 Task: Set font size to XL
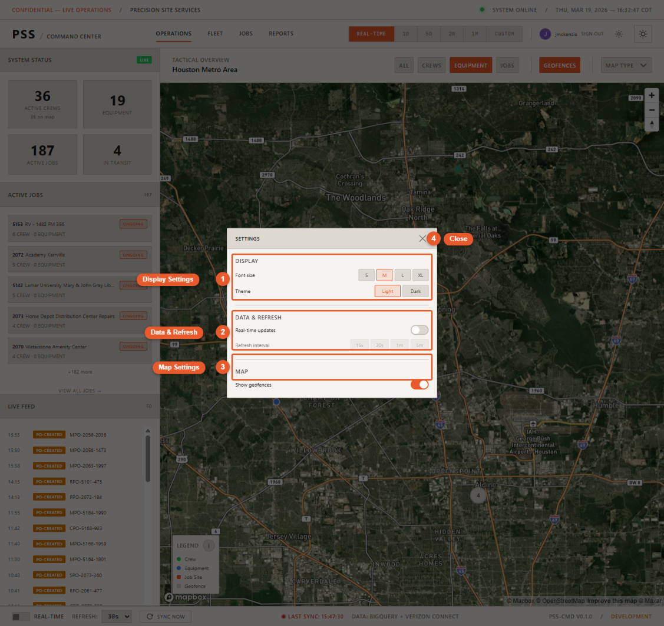tap(420, 275)
